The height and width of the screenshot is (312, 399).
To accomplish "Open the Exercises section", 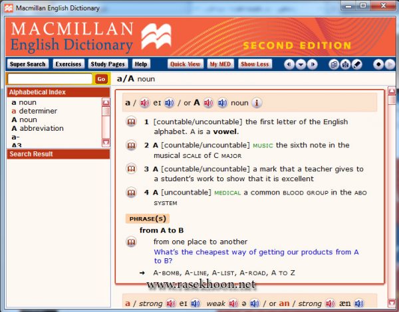I will click(68, 64).
